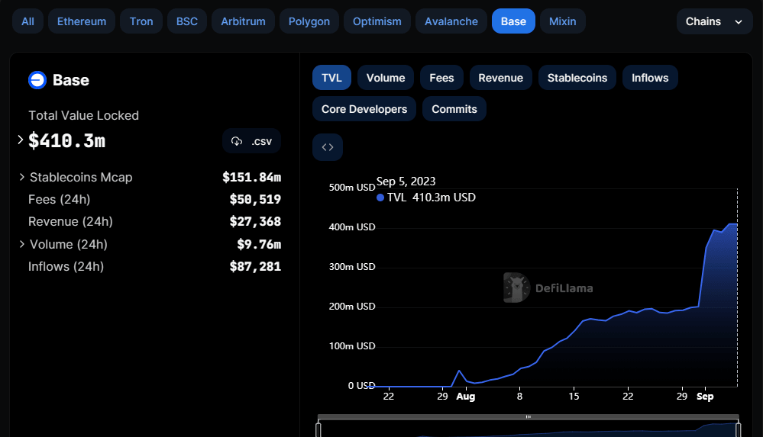
Task: Click the Base chain logo icon
Action: coord(37,80)
